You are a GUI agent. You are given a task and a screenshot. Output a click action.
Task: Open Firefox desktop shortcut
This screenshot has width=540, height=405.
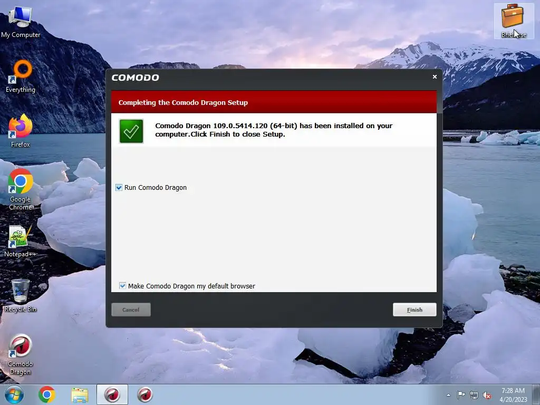tap(21, 131)
